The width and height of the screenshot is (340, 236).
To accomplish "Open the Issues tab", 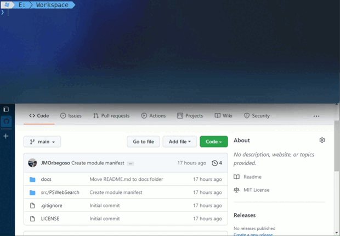I will click(x=71, y=116).
